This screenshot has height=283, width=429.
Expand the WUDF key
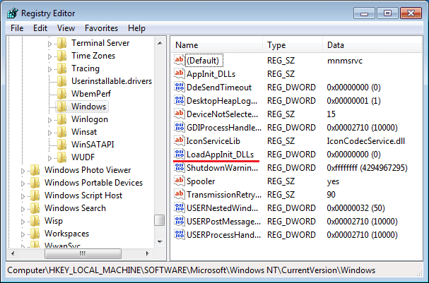[x=49, y=158]
